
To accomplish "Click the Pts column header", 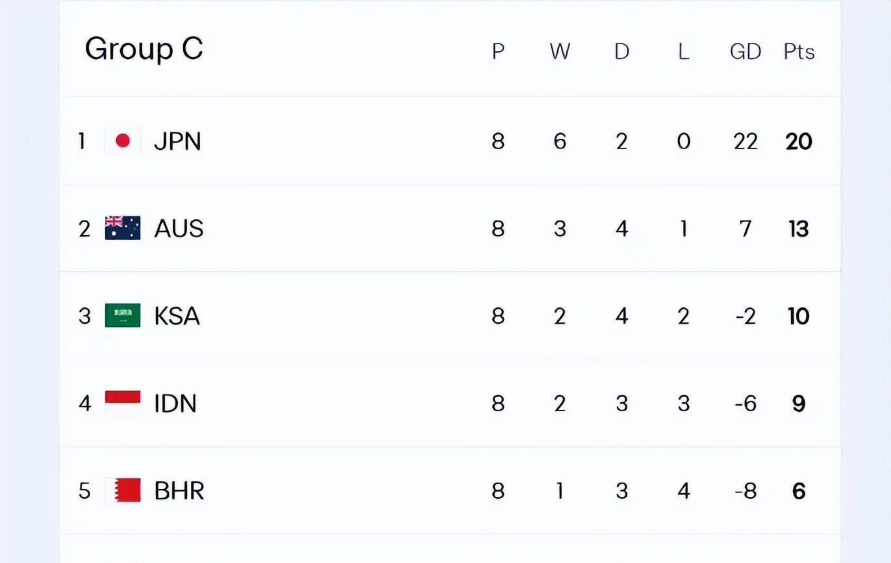I will 799,51.
